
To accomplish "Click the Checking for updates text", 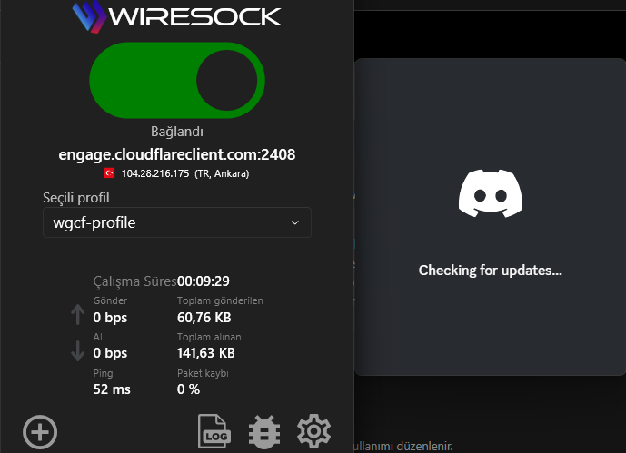I will (491, 271).
